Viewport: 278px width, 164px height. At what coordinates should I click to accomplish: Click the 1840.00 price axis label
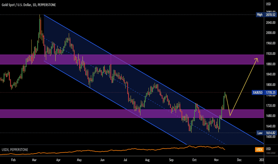(271, 74)
